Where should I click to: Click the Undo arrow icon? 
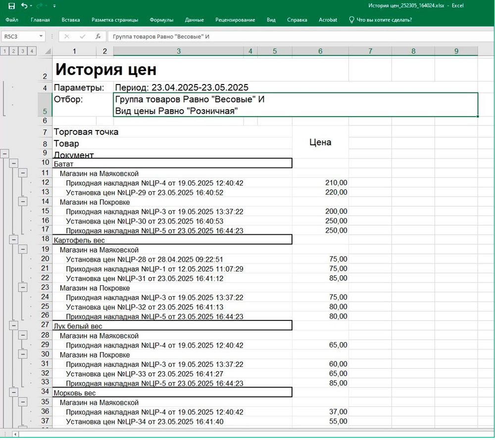(x=24, y=6)
